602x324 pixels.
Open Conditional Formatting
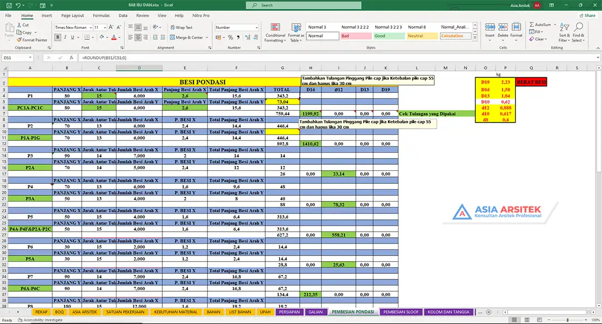275,33
